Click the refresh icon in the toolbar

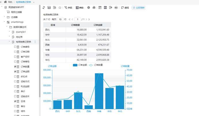pyautogui.click(x=44, y=8)
